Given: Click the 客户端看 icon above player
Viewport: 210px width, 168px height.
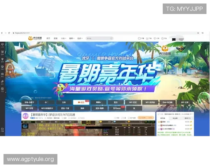Looking at the screenshot, I should [132, 118].
